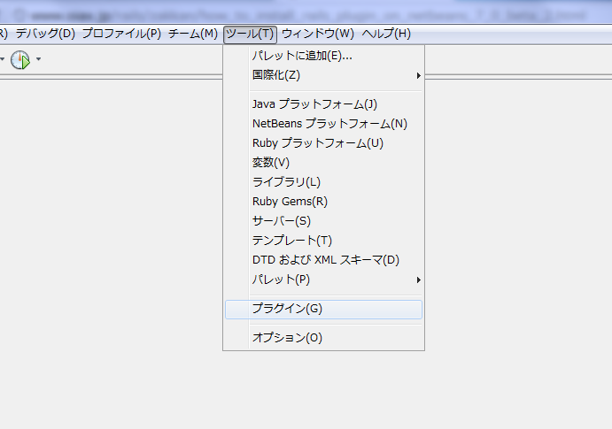Open テンプレート(T) manager
The image size is (612, 429).
click(323, 241)
